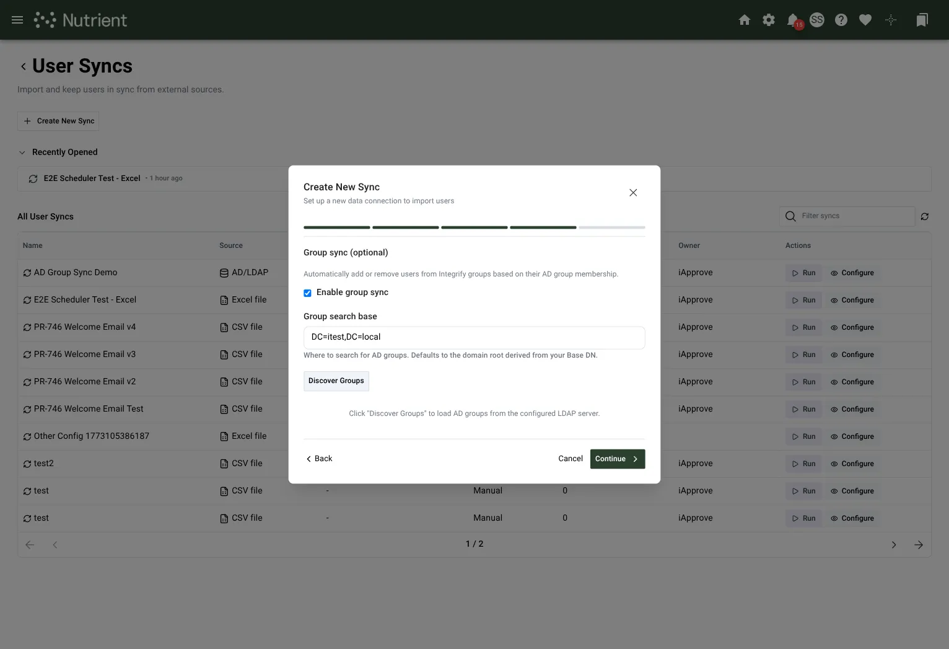Click the Group search base field
Screen dimensions: 949x649
474,337
